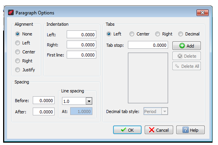Click the Before spacing field
This screenshot has width=218, height=145.
[x=44, y=100]
